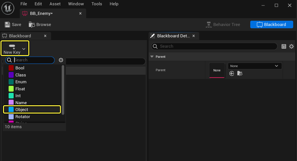Open Blackboard Details settings gear

pos(291,46)
